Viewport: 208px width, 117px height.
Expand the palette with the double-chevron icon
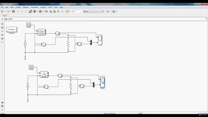click(x=2, y=110)
